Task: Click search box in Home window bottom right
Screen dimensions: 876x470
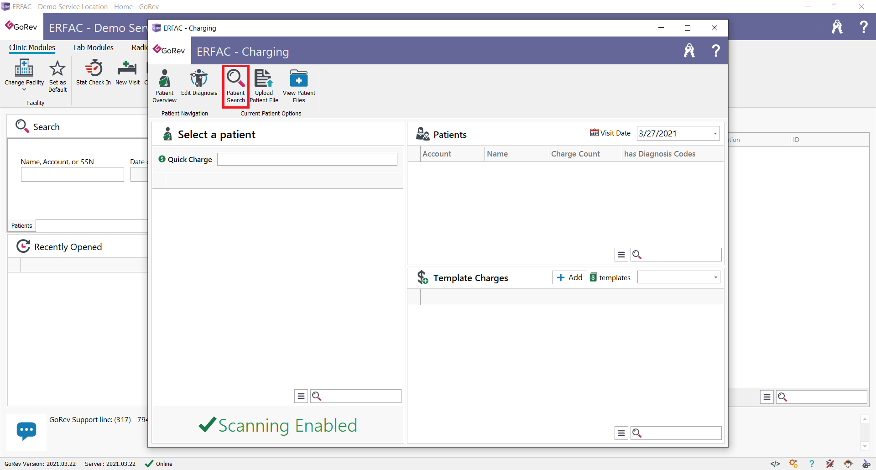Action: coord(822,397)
